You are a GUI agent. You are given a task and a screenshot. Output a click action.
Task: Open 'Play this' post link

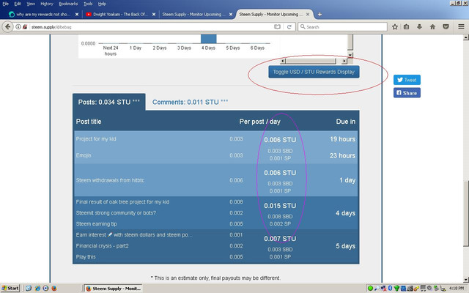[86, 257]
